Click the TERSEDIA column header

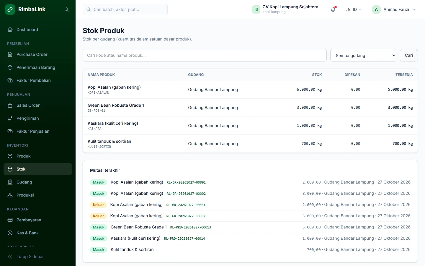pos(404,75)
